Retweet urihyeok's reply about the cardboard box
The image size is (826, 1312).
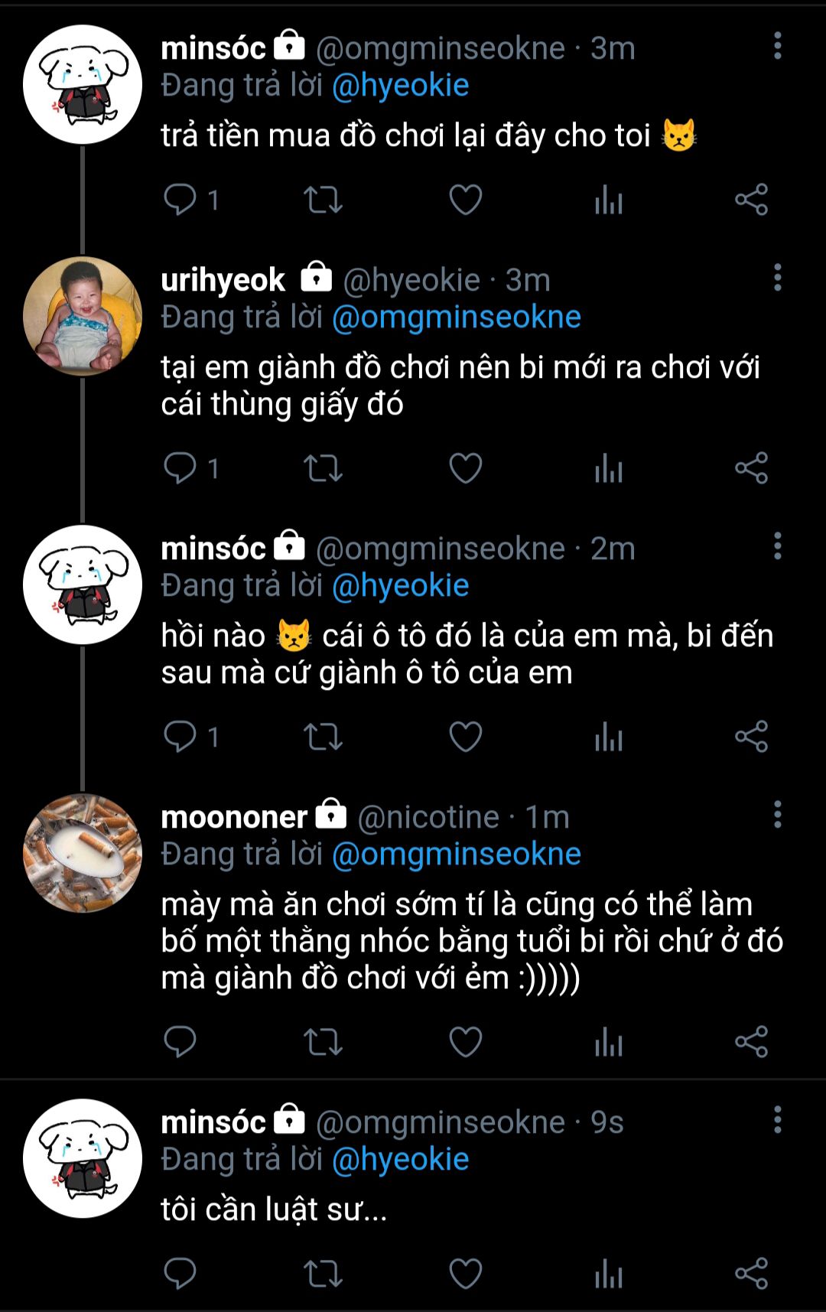click(323, 468)
